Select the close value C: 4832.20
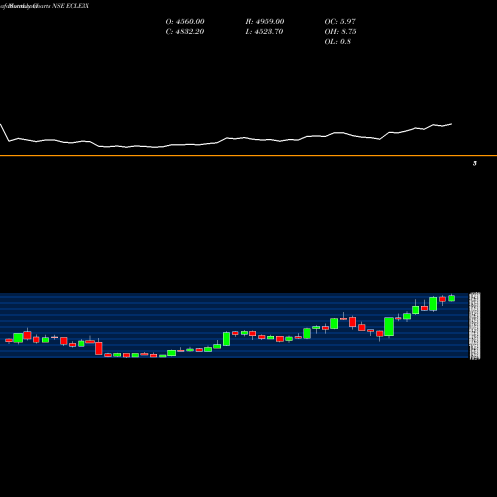This screenshot has height=497, width=497. click(x=185, y=32)
